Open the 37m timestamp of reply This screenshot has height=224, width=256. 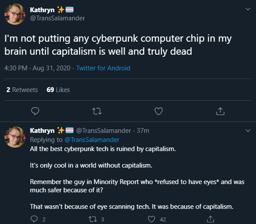click(143, 131)
